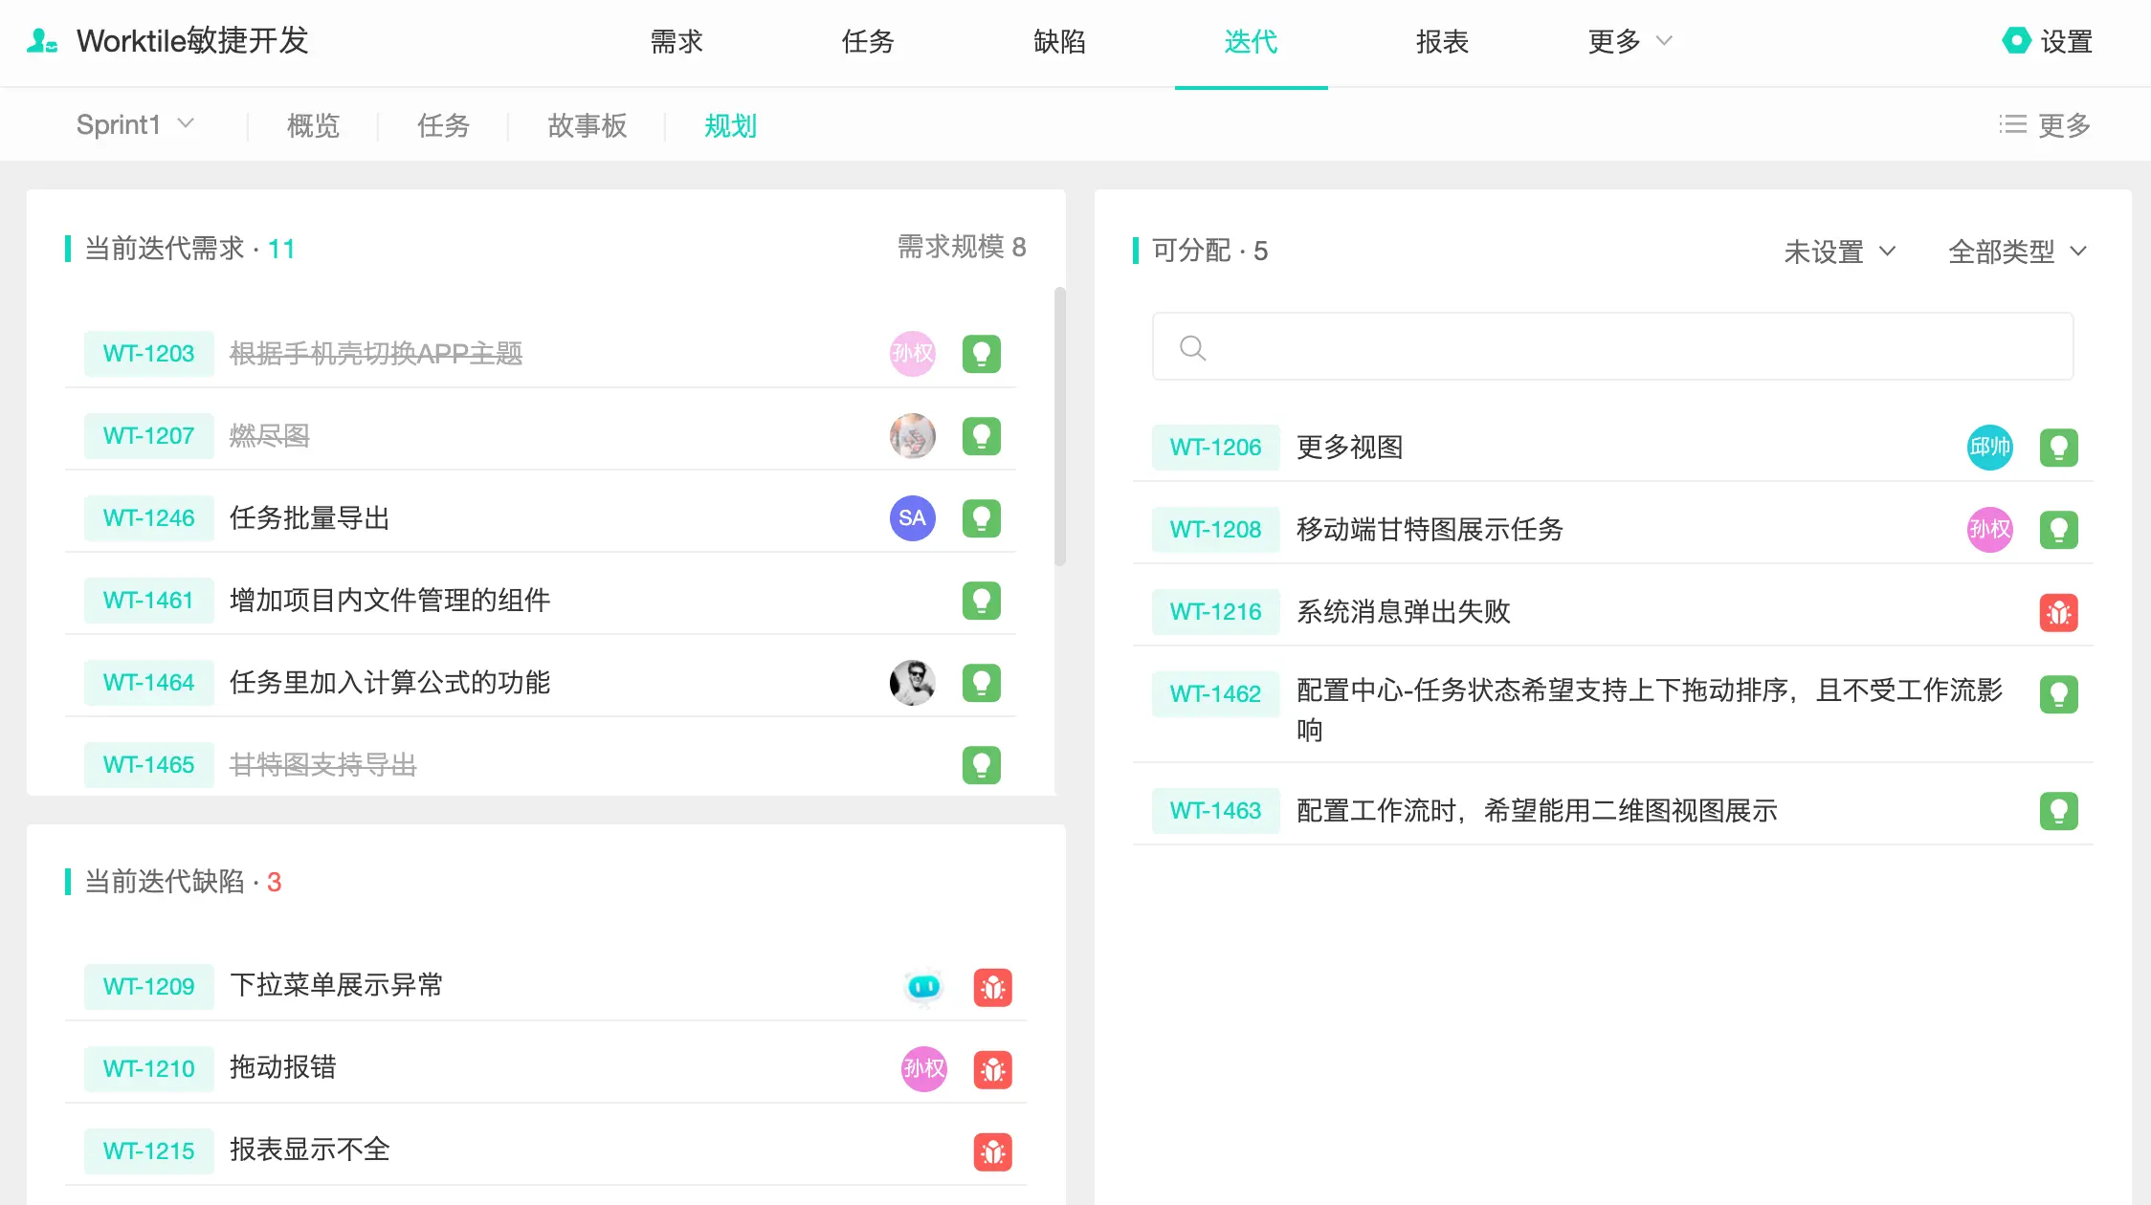Click the robot avatar on WT-1209
The height and width of the screenshot is (1205, 2151).
tap(921, 986)
